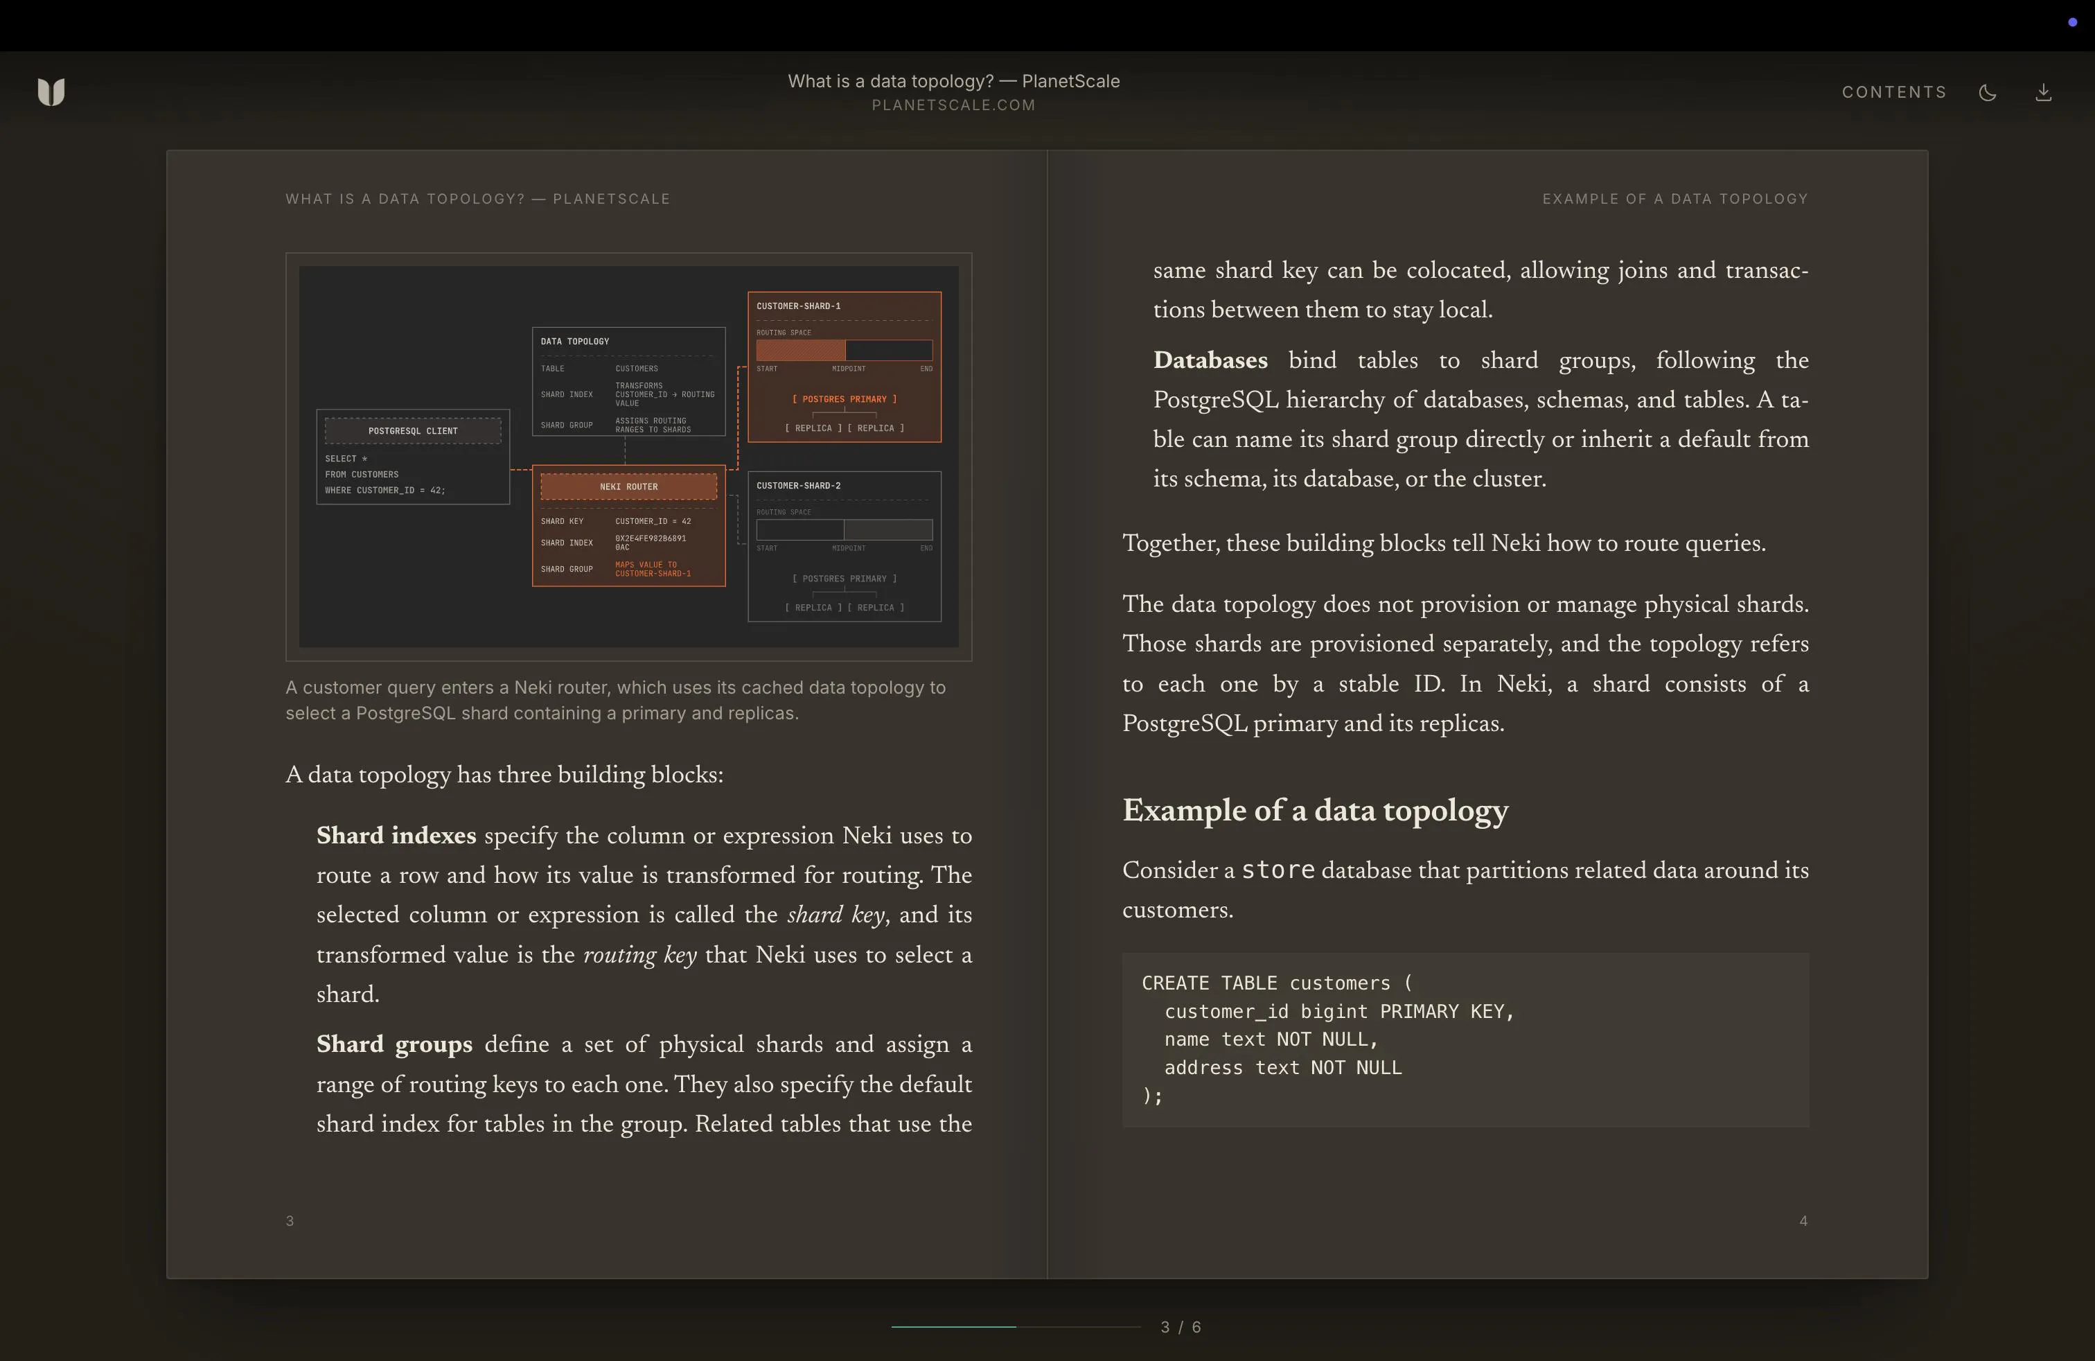Screen dimensions: 2095x1361
Task: Open the Neki router diagram image
Action: [628, 457]
